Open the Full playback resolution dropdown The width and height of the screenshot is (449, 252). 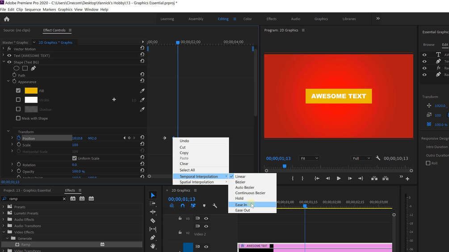[x=361, y=158]
